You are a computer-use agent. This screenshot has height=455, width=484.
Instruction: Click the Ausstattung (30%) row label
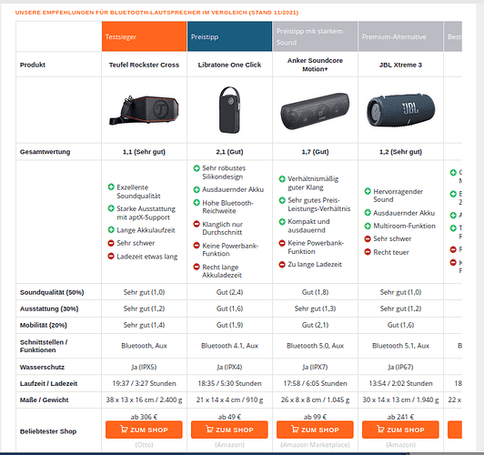point(49,308)
